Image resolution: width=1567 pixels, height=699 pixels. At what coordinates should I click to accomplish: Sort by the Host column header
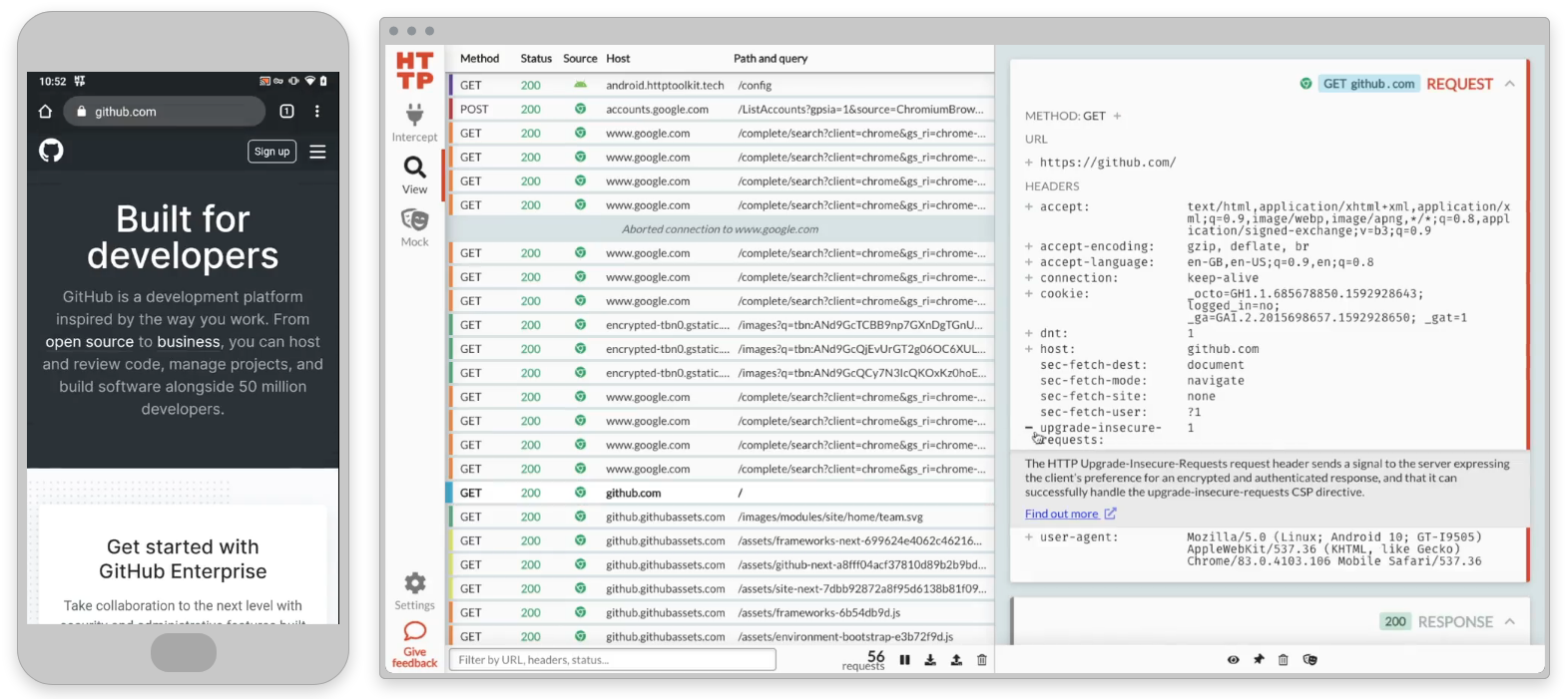click(618, 59)
